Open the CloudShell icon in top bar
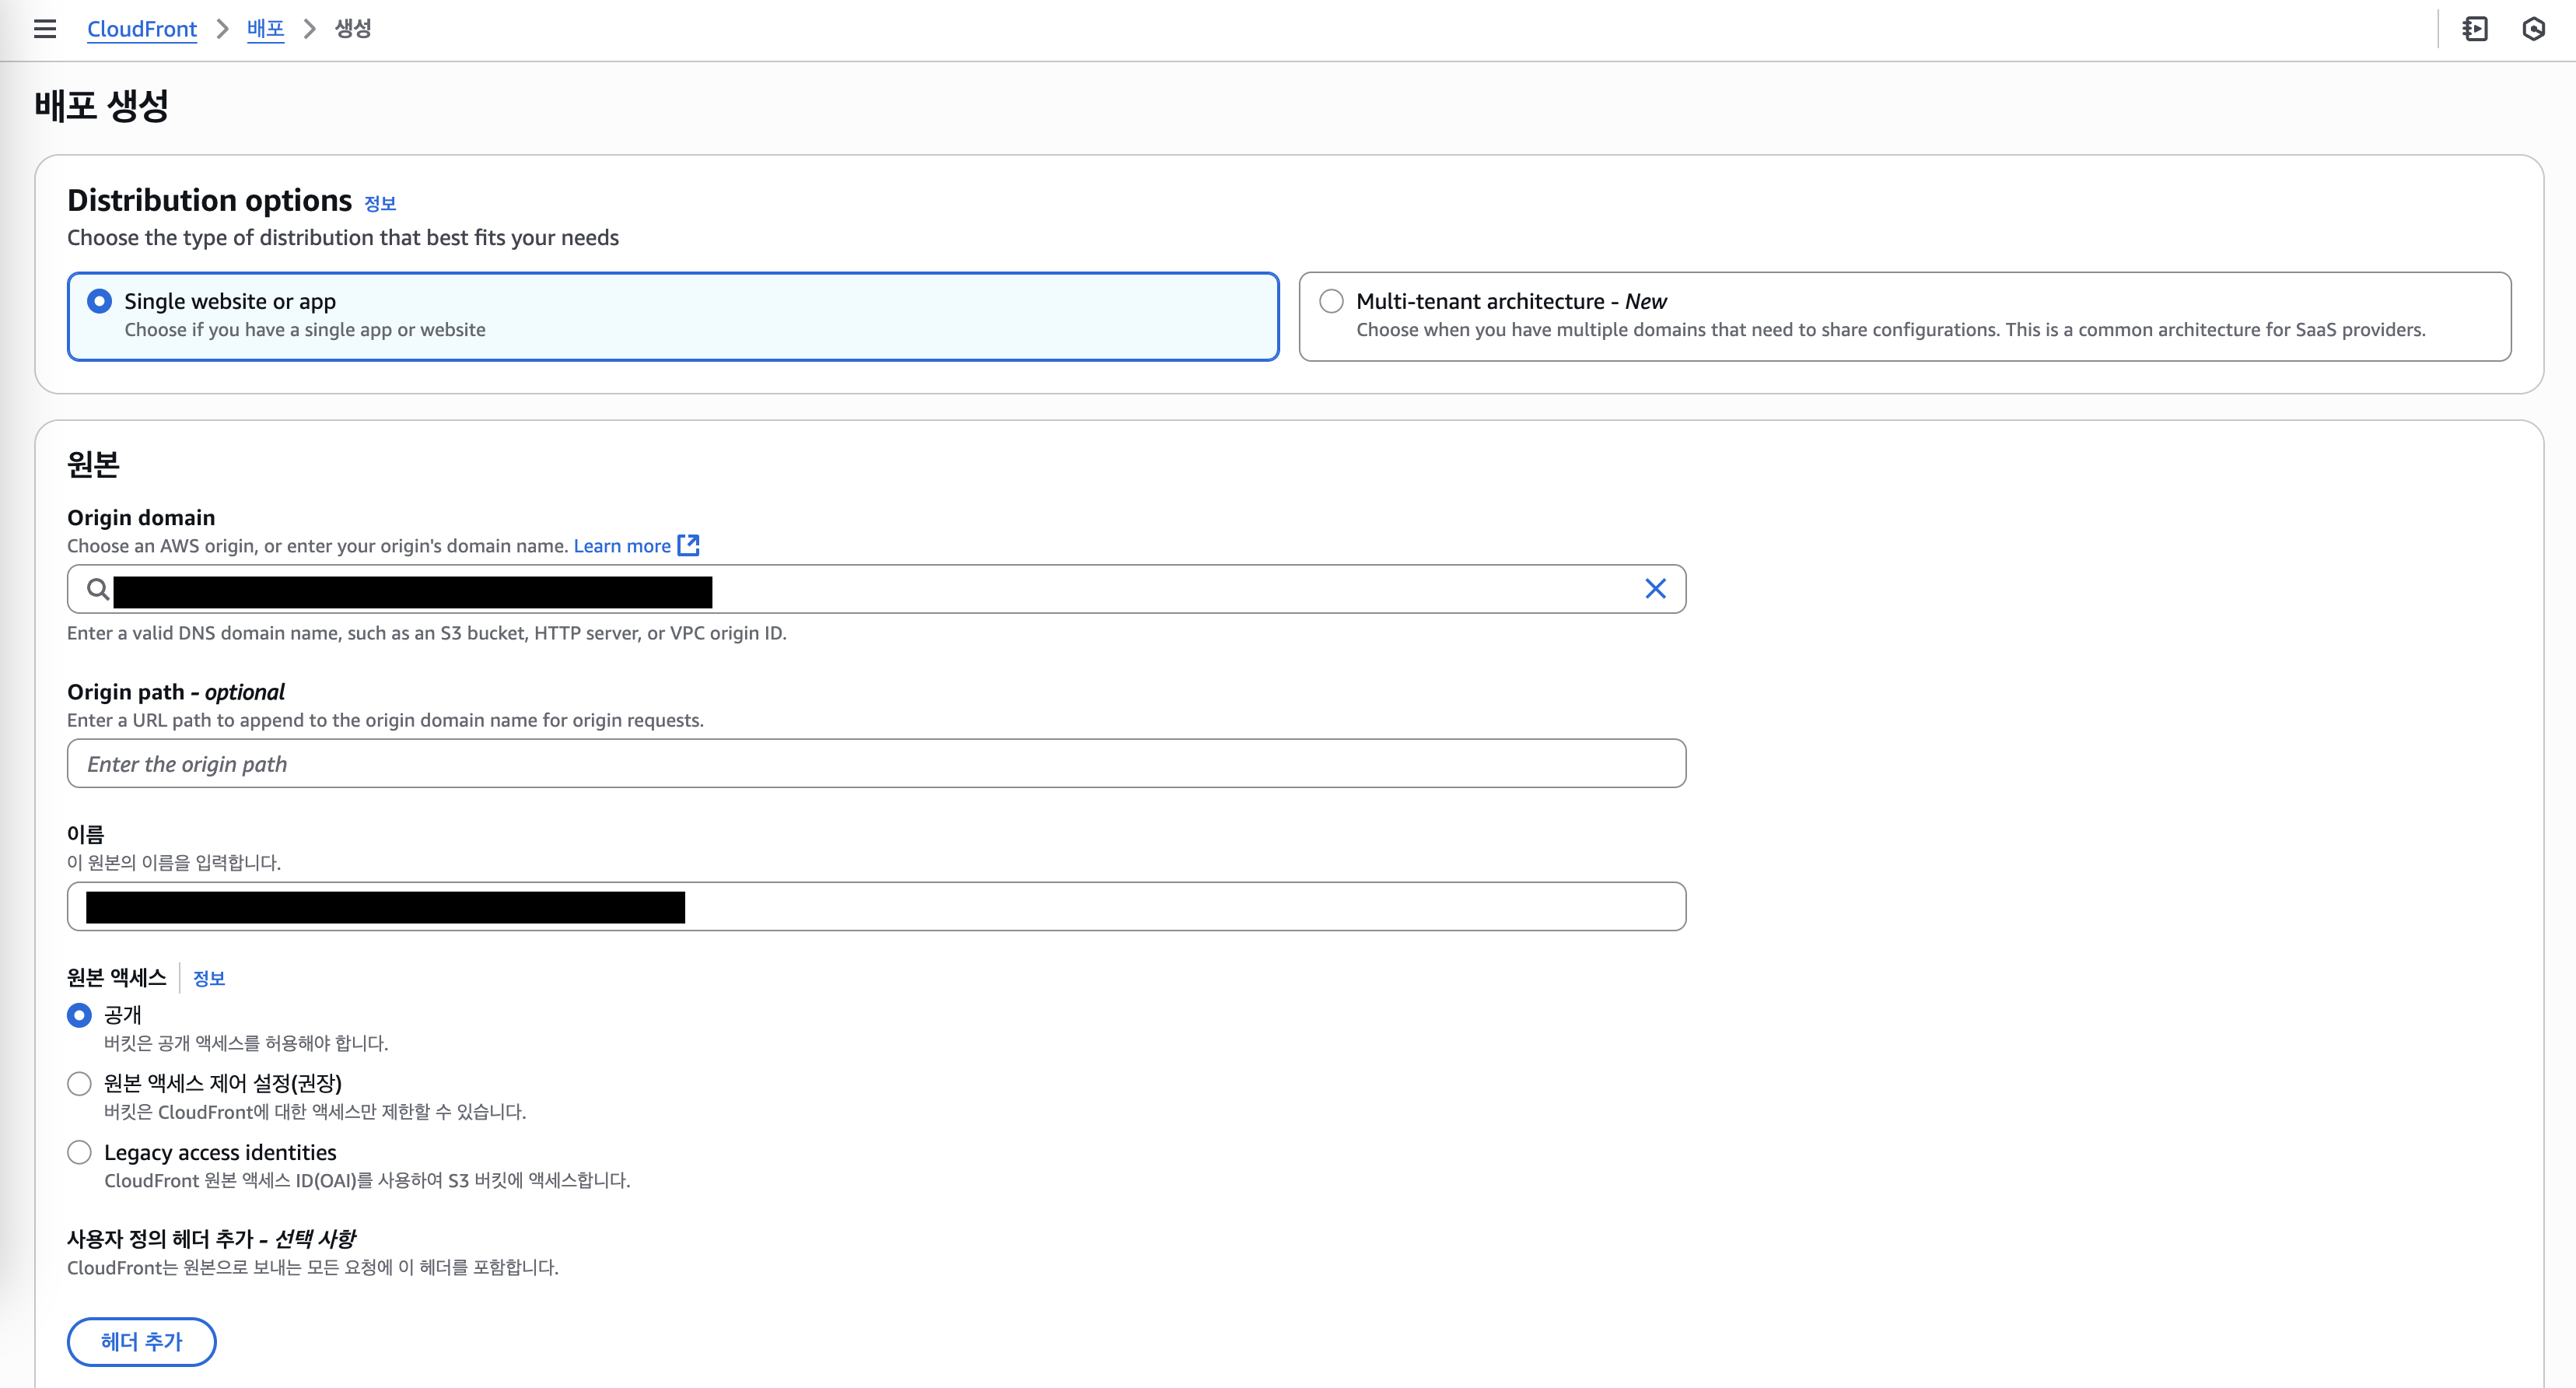 coord(2475,29)
